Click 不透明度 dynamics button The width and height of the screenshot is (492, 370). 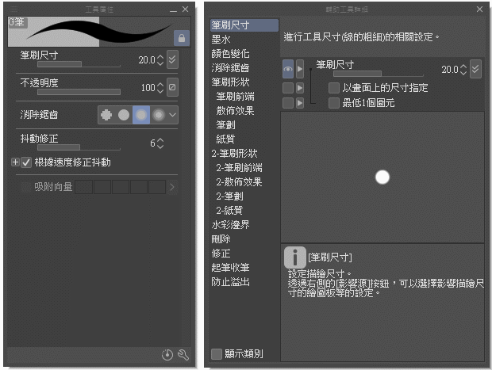tap(172, 87)
